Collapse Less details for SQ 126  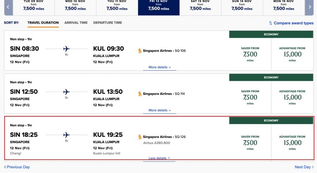click(159, 158)
